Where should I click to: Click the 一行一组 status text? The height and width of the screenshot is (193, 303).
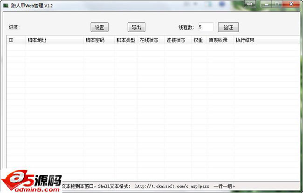coord(224,186)
